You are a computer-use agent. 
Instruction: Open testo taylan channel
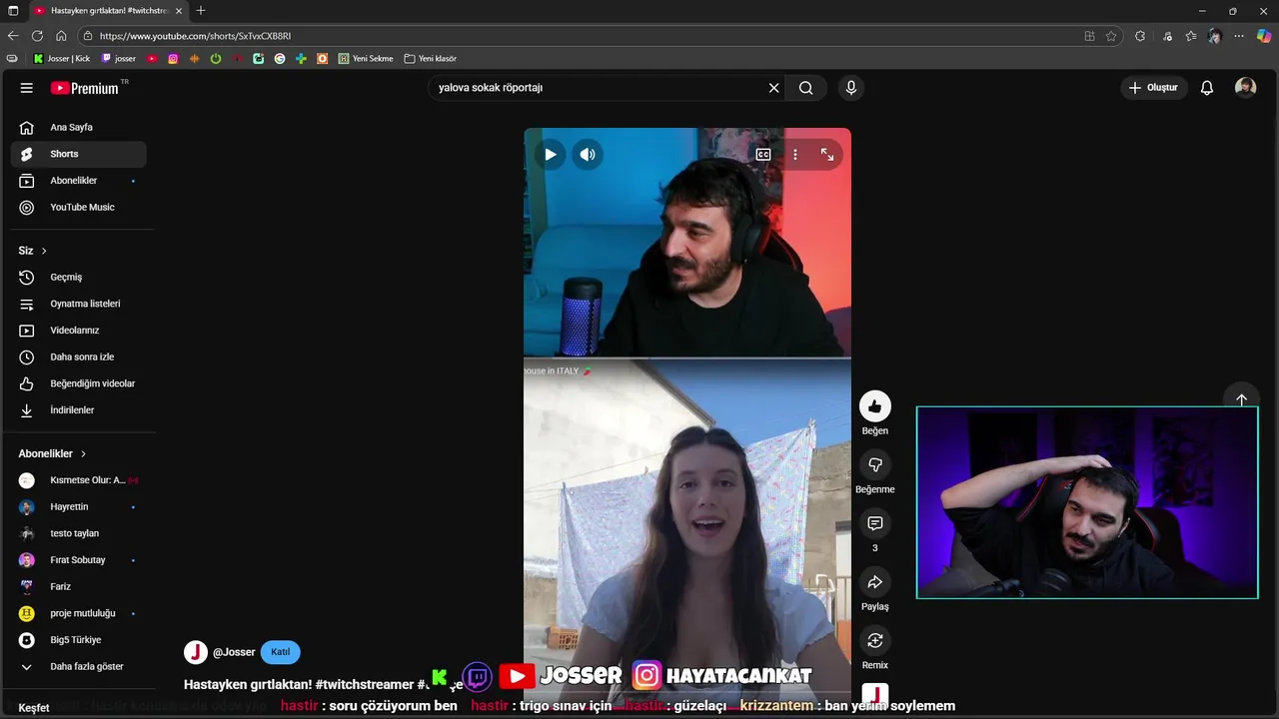tap(78, 533)
